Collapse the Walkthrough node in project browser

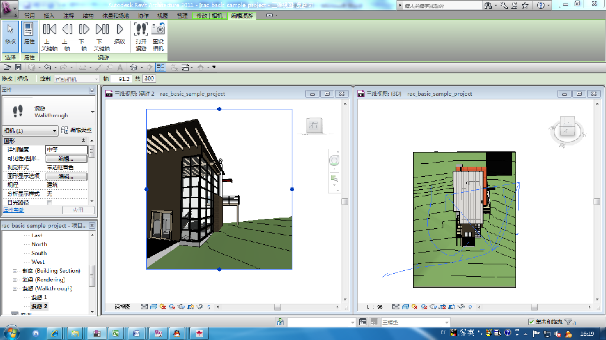(16, 289)
